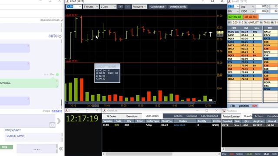Click the minus zoom-out button on chart
This screenshot has width=278, height=156.
point(128,7)
